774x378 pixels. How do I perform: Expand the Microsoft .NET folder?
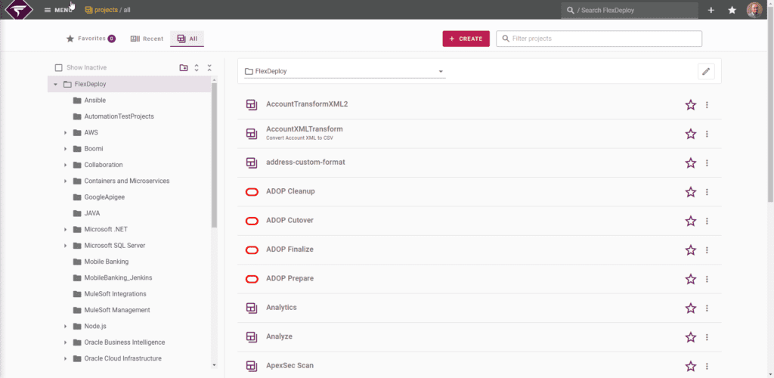tap(65, 230)
